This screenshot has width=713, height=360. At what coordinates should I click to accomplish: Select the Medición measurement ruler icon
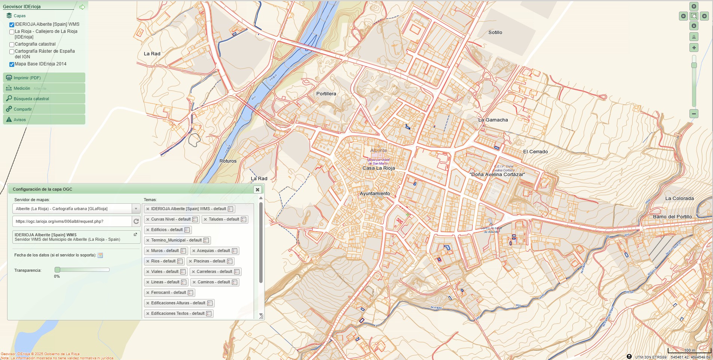coord(9,88)
